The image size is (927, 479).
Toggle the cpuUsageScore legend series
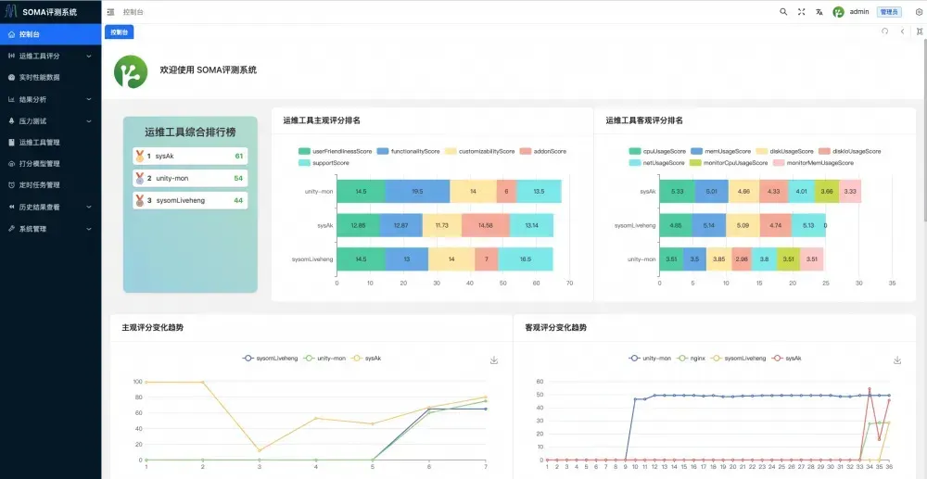click(657, 151)
